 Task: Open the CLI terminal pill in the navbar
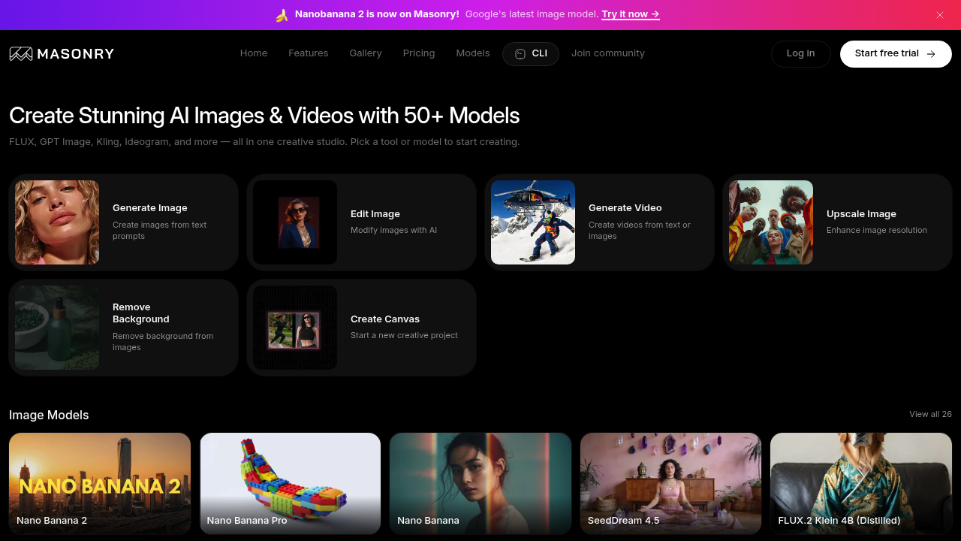click(531, 53)
